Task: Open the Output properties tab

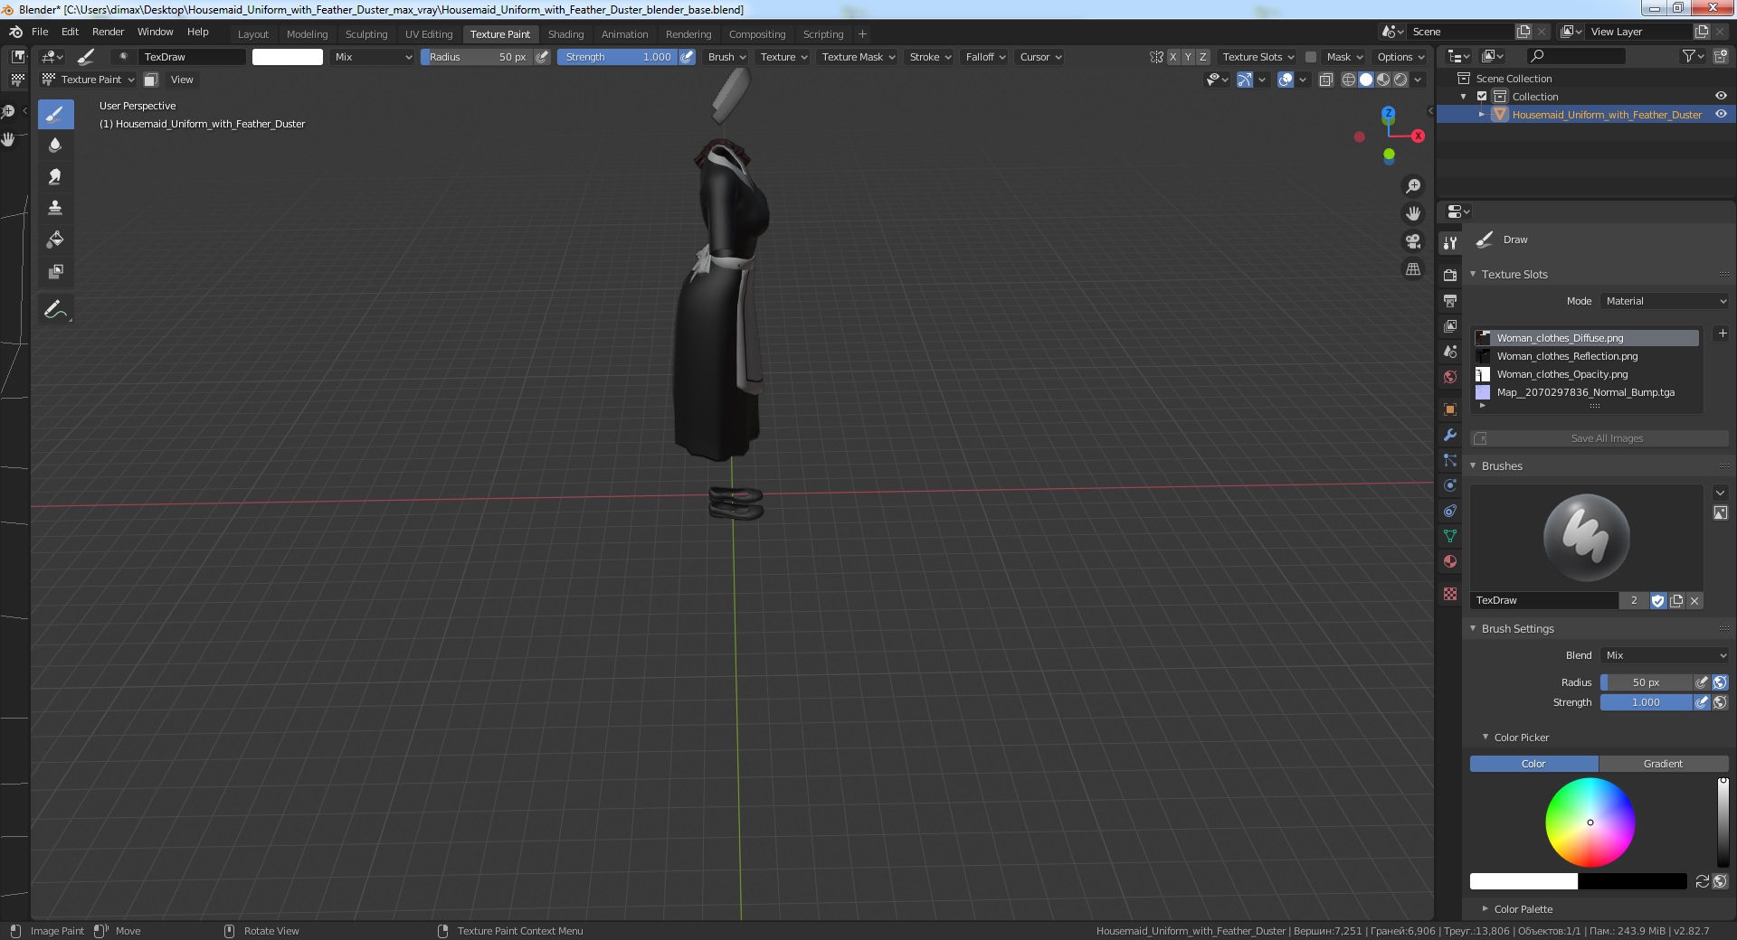Action: click(x=1450, y=300)
